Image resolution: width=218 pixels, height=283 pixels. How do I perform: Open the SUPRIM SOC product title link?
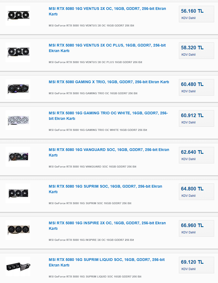(105, 189)
